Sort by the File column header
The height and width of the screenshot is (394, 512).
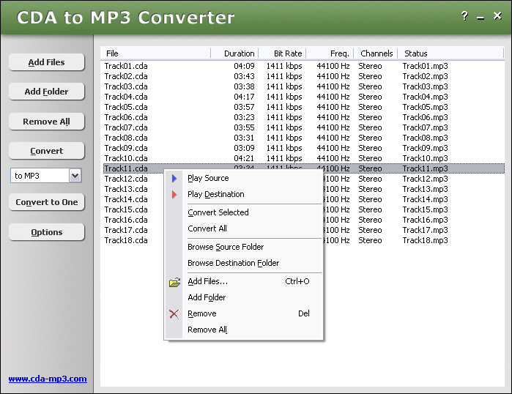(156, 53)
